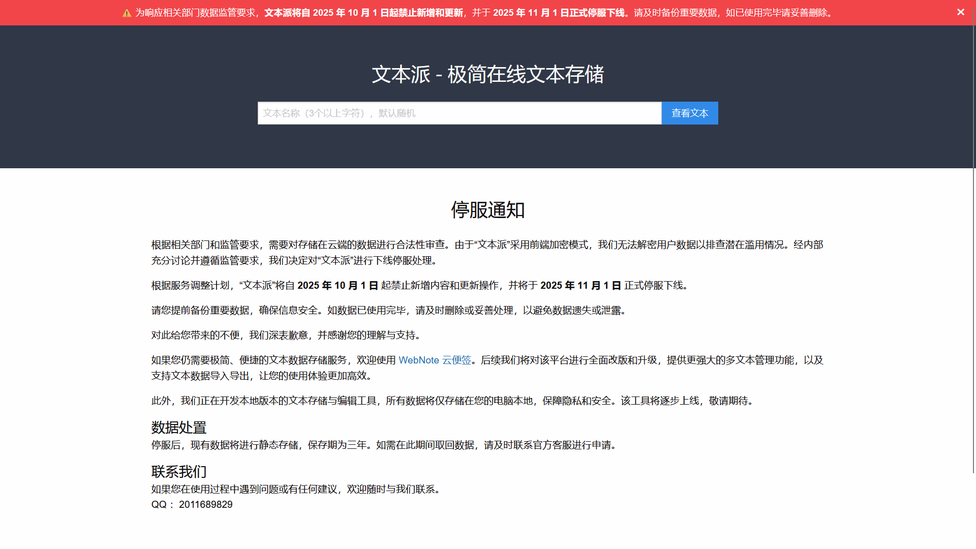Click bold 2025 年 11 月 1 日 date in body

(x=581, y=286)
